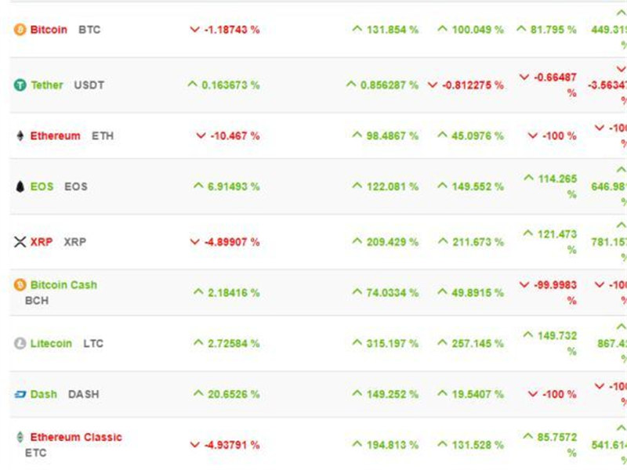Click the gray Litecoin coin icon
The height and width of the screenshot is (470, 627).
point(20,343)
